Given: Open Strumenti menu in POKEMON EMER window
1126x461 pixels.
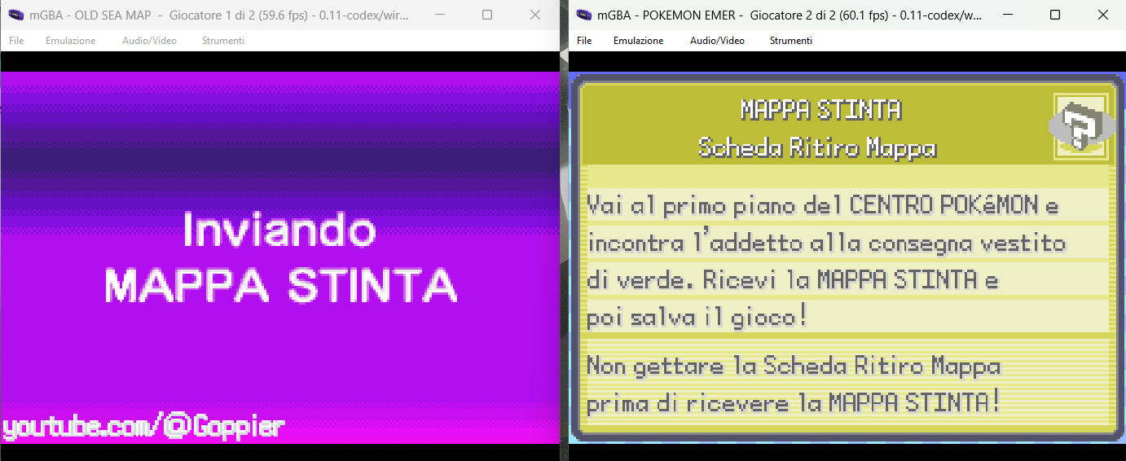Looking at the screenshot, I should (x=790, y=41).
